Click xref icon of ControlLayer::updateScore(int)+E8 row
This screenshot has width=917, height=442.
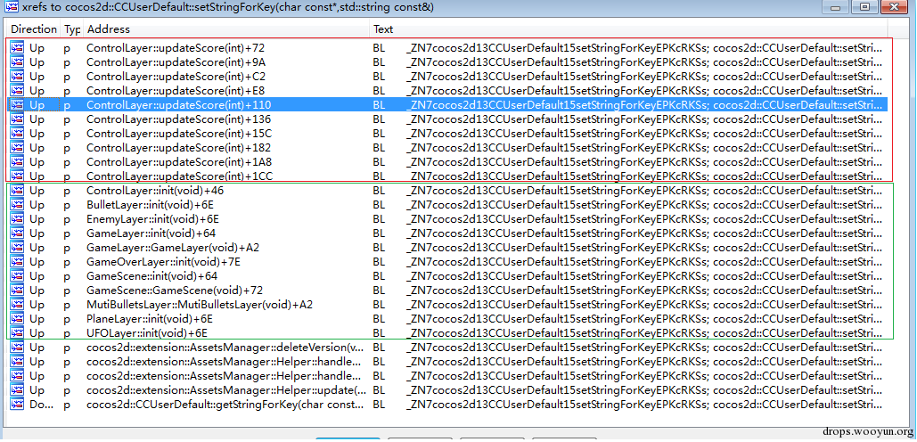tap(16, 91)
